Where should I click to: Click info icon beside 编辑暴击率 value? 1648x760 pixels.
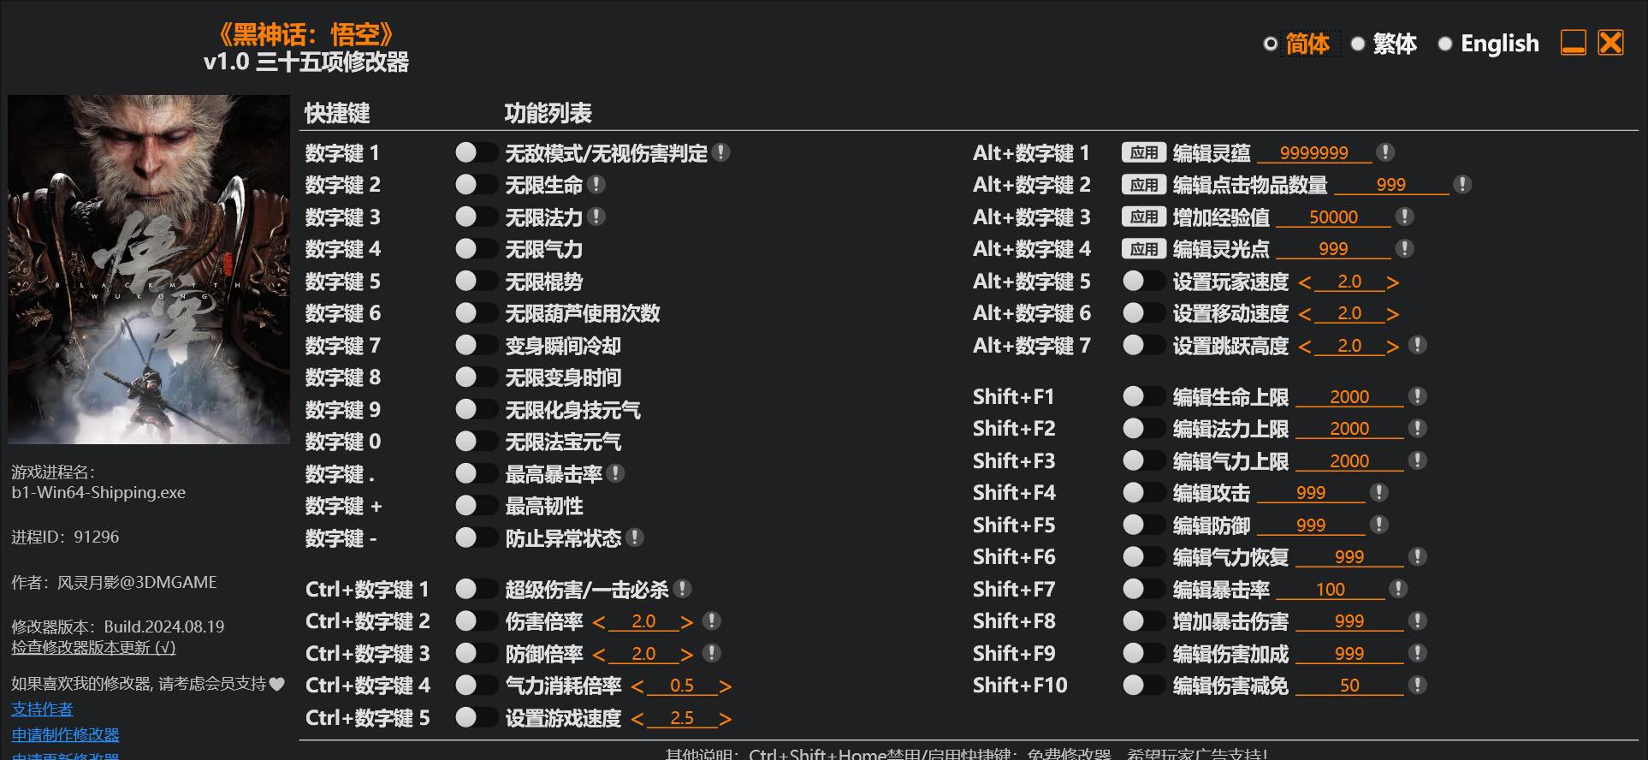point(1398,589)
